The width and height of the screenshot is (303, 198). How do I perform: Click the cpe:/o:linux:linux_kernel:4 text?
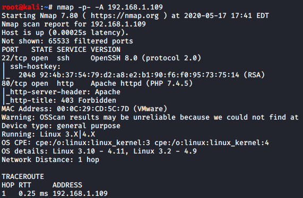tap(212, 143)
